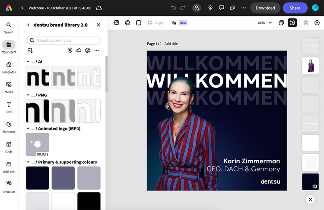Open the Elements panel

tap(9, 127)
